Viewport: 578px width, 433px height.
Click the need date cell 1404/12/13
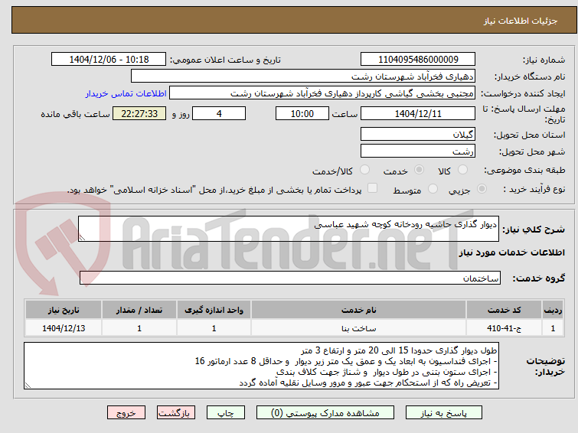pos(64,328)
